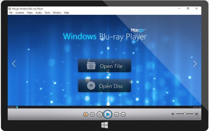The height and width of the screenshot is (131, 209).
Task: Click the Open Disc button
Action: 104,86
